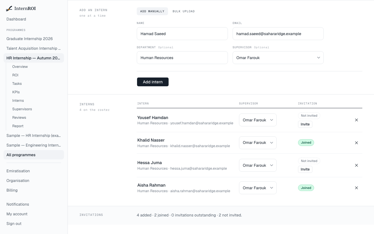Change supervisor for Khalid Nasser
Screen dimensions: 374x234
coord(258,142)
